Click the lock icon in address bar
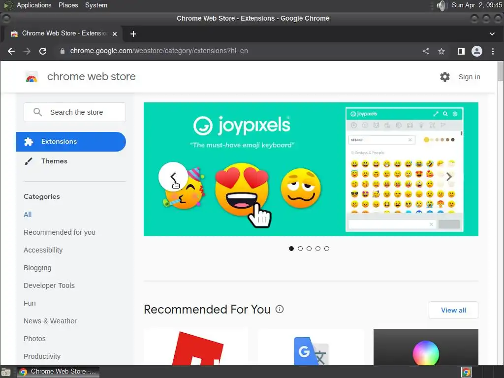The width and height of the screenshot is (504, 378). (x=63, y=51)
